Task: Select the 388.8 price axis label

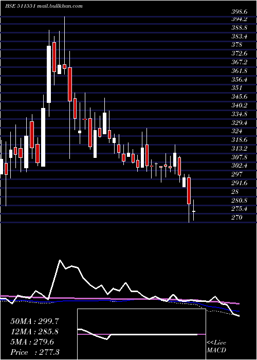Action: [x=240, y=28]
